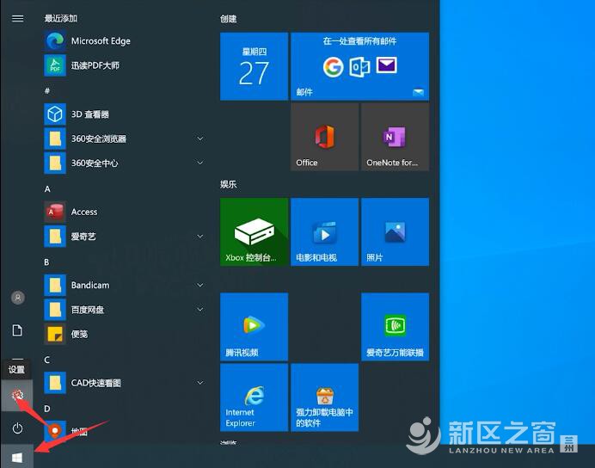This screenshot has width=595, height=468.
Task: Launch 迅读PDF大师 app
Action: [95, 65]
